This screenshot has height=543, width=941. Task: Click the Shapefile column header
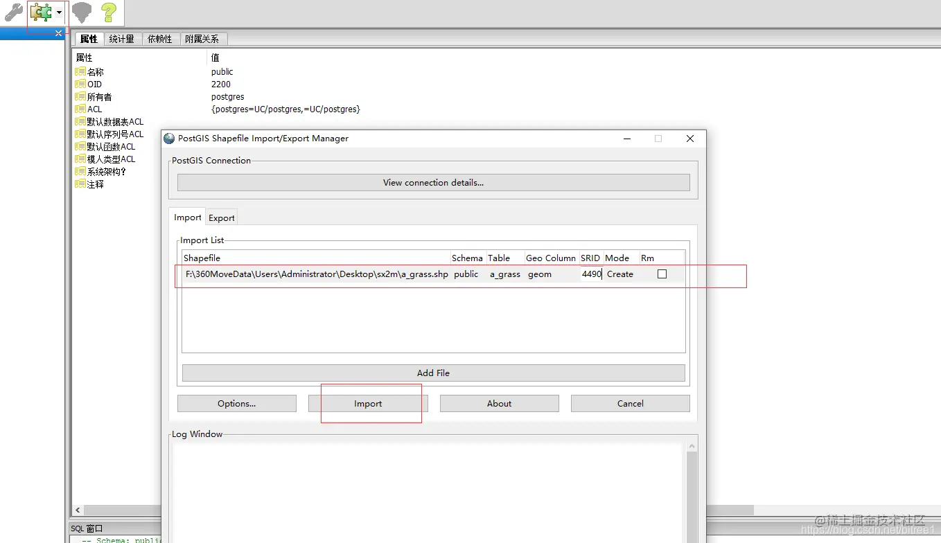(x=316, y=258)
